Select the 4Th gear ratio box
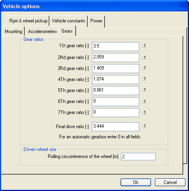The image size is (189, 191). pyautogui.click(x=115, y=79)
